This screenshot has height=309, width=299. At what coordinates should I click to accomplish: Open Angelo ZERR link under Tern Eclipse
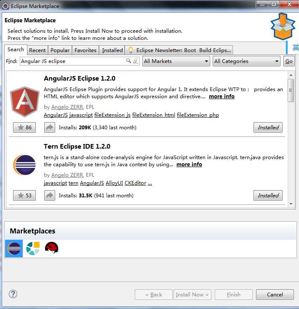tap(67, 175)
